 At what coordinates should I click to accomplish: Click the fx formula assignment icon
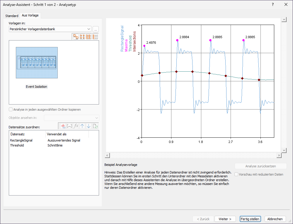tap(76, 126)
